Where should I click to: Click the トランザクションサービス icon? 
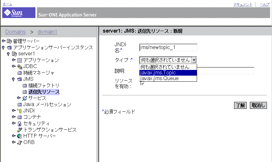tap(20, 130)
